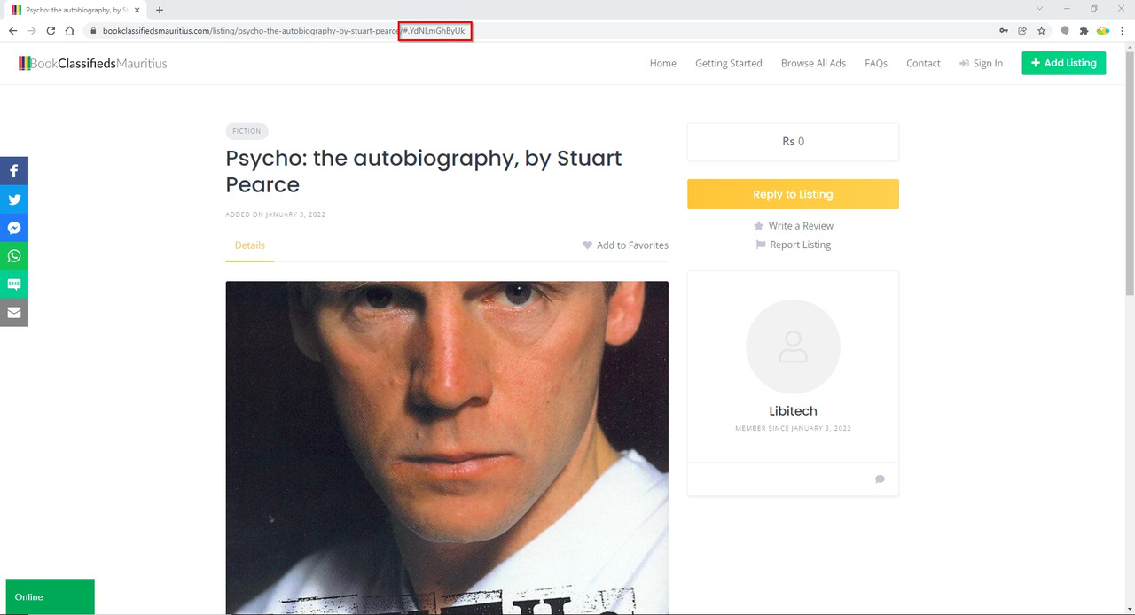The height and width of the screenshot is (615, 1135).
Task: Click Report Listing link
Action: point(794,245)
